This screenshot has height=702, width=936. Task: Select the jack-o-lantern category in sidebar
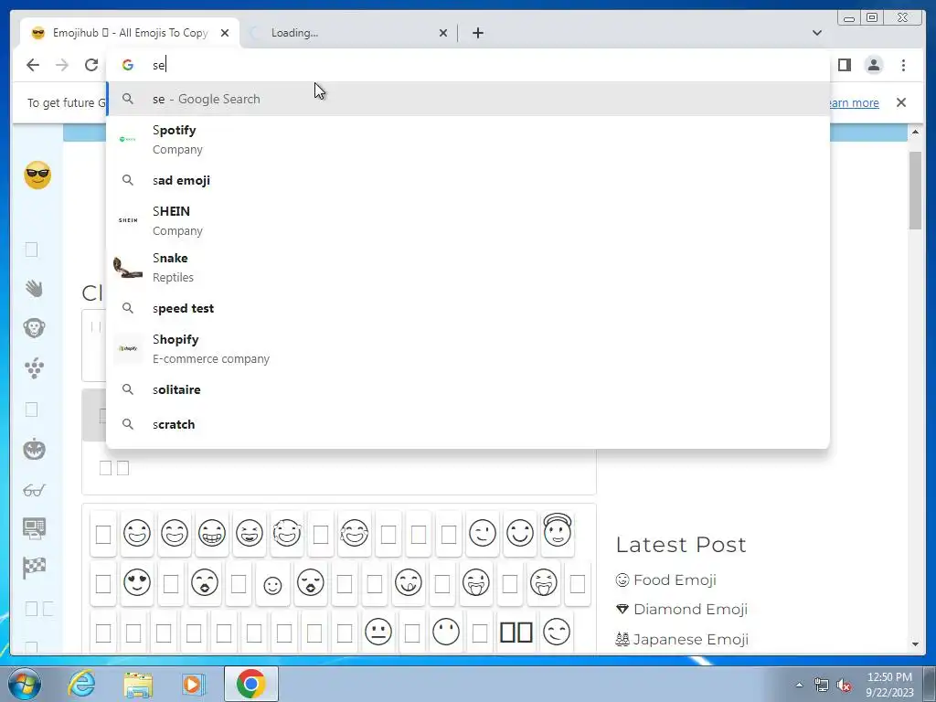point(34,449)
